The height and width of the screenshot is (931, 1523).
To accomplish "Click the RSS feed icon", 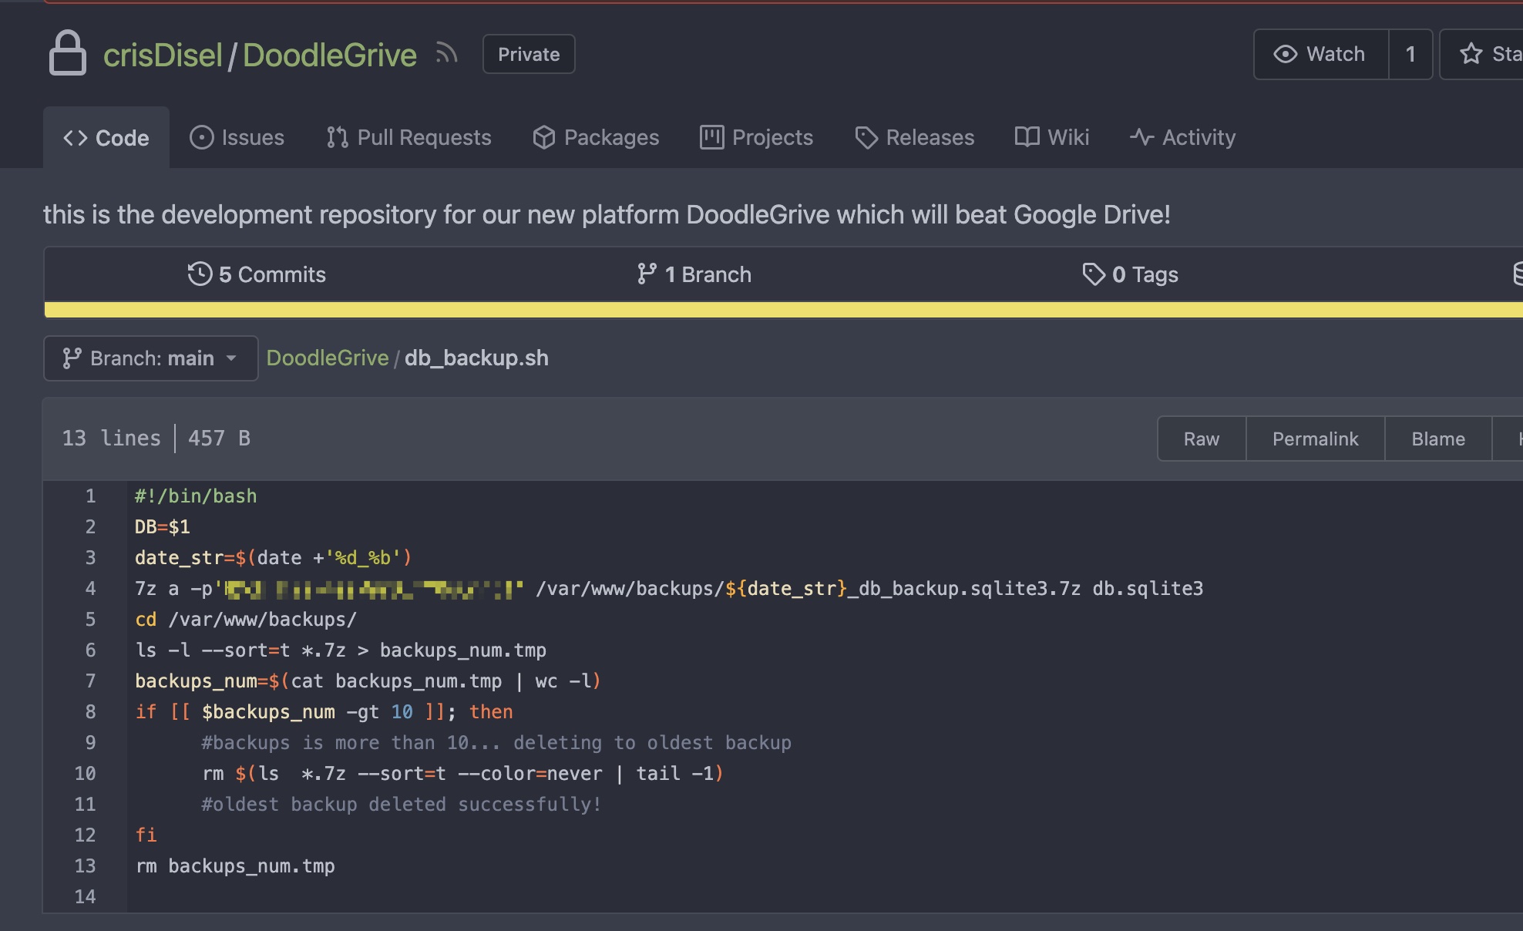I will point(446,53).
